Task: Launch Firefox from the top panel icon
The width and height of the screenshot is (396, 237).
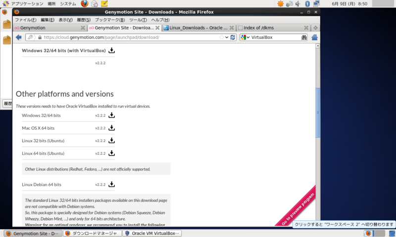Action: pos(84,3)
